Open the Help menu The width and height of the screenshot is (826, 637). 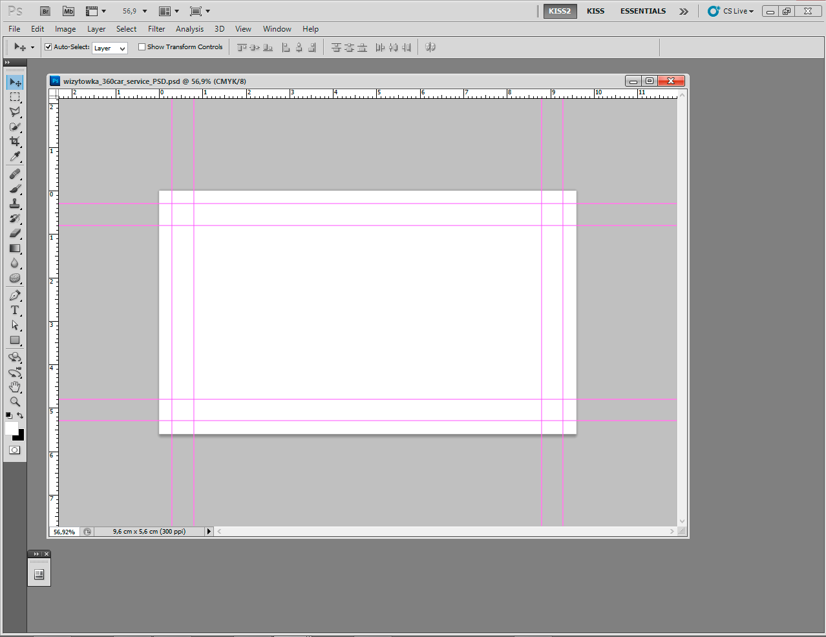click(310, 29)
